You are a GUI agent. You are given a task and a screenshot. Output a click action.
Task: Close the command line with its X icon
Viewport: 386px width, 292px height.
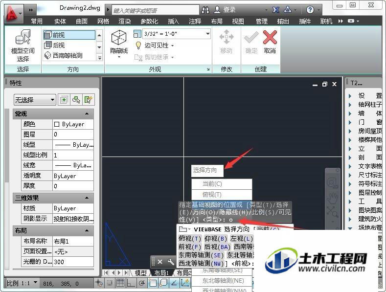pyautogui.click(x=160, y=262)
